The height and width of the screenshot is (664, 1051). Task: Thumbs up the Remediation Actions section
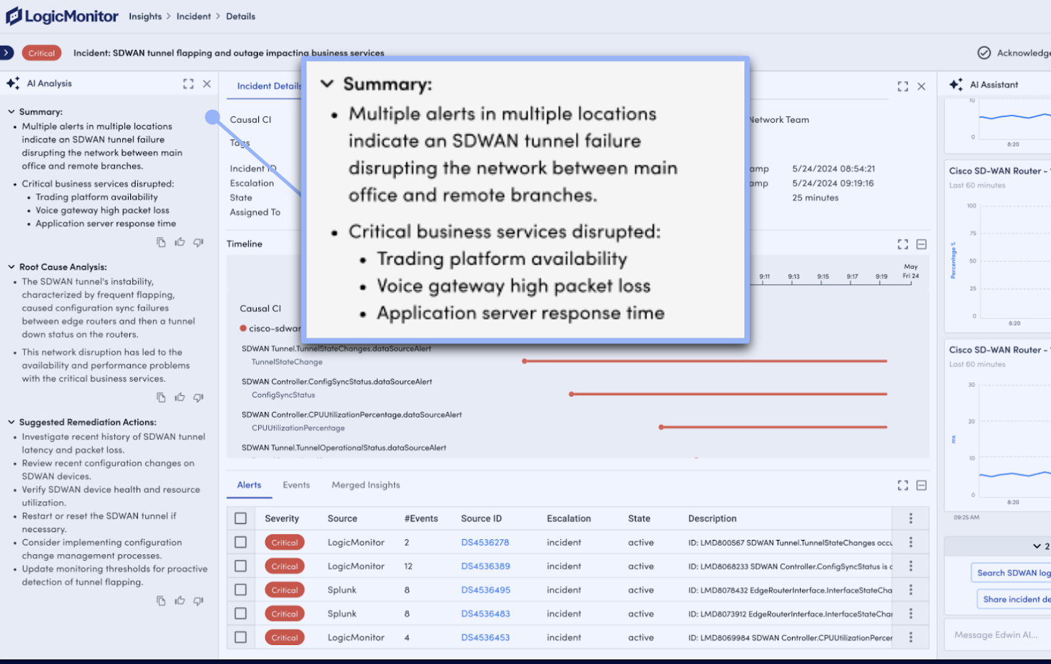179,601
